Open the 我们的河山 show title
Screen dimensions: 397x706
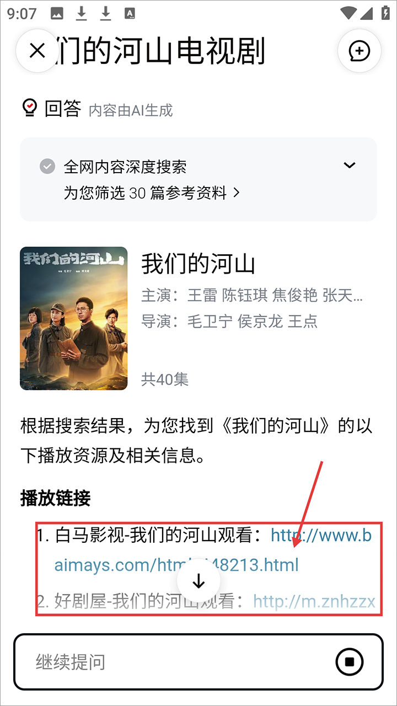point(198,264)
